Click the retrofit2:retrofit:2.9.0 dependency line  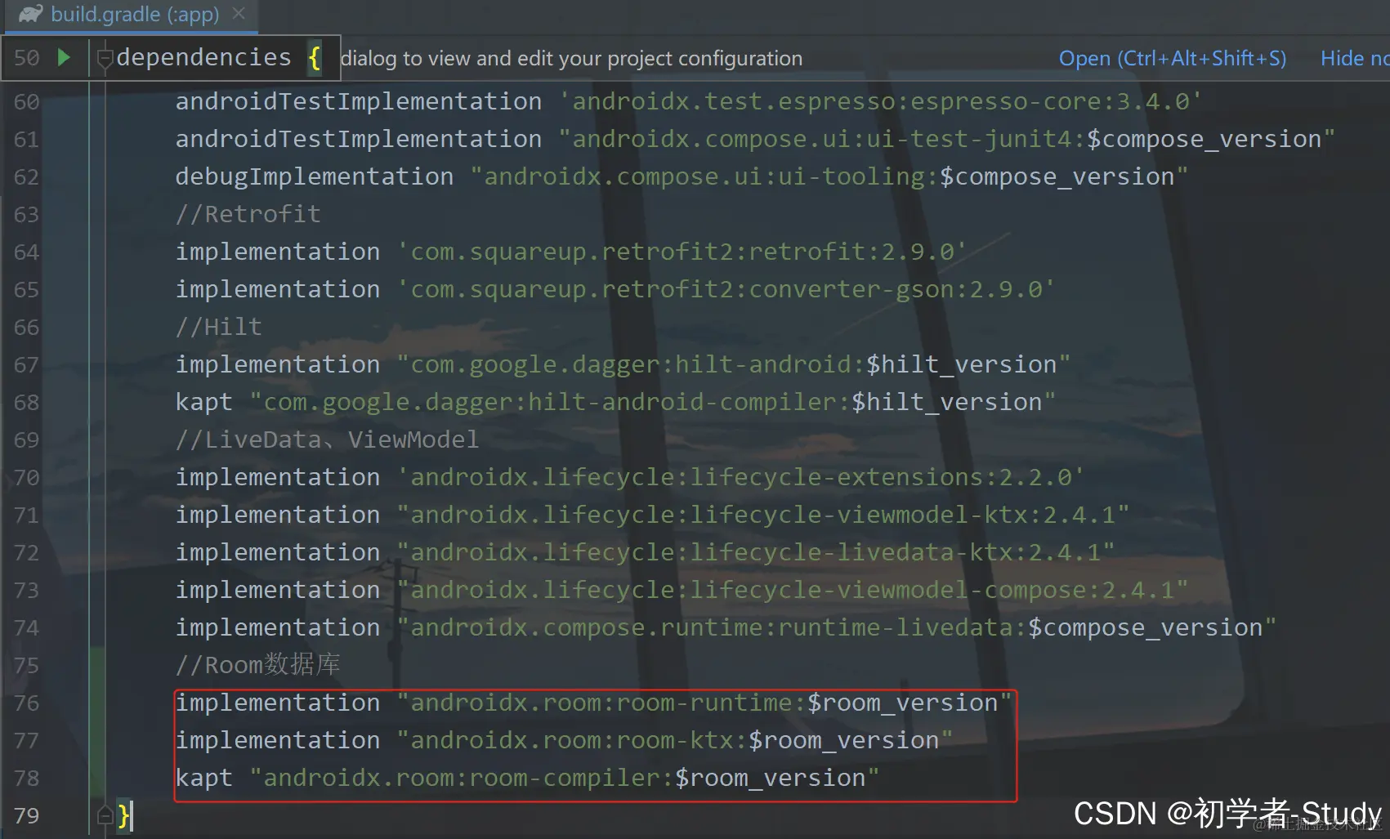(571, 252)
